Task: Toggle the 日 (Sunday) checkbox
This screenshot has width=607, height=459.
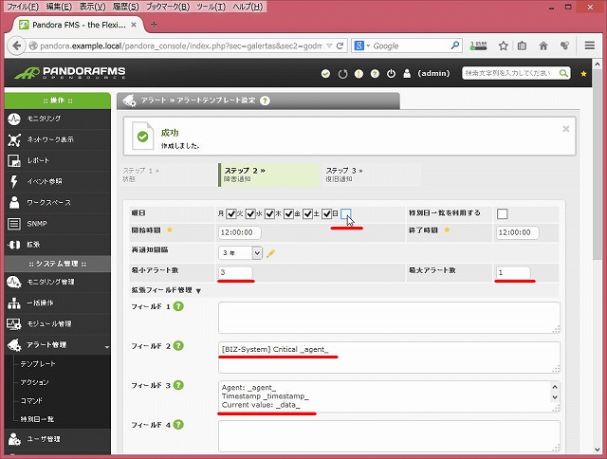Action: (x=346, y=213)
